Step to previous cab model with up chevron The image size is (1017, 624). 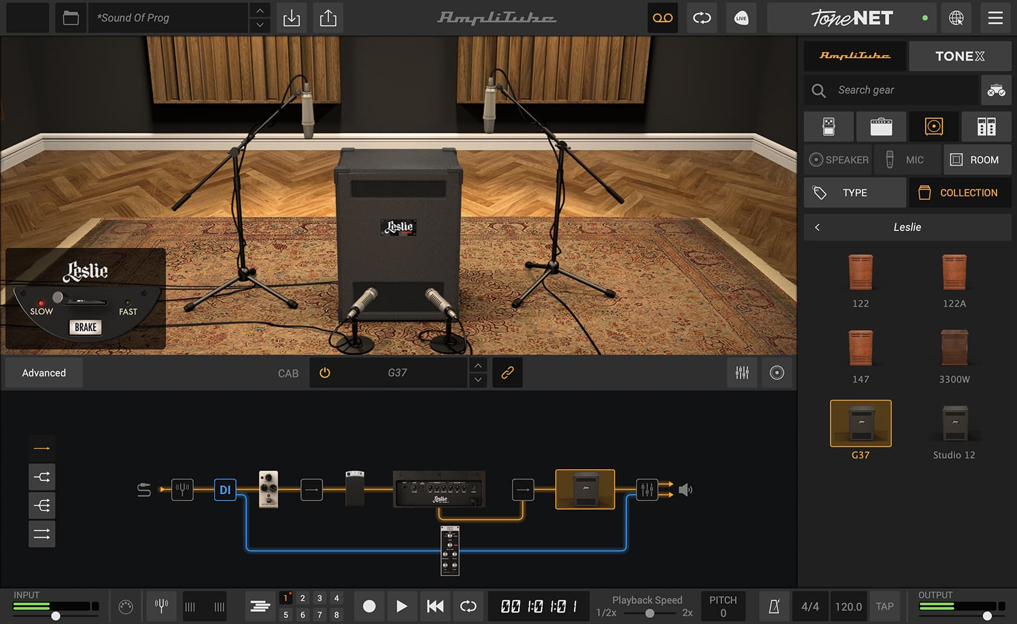tap(478, 366)
